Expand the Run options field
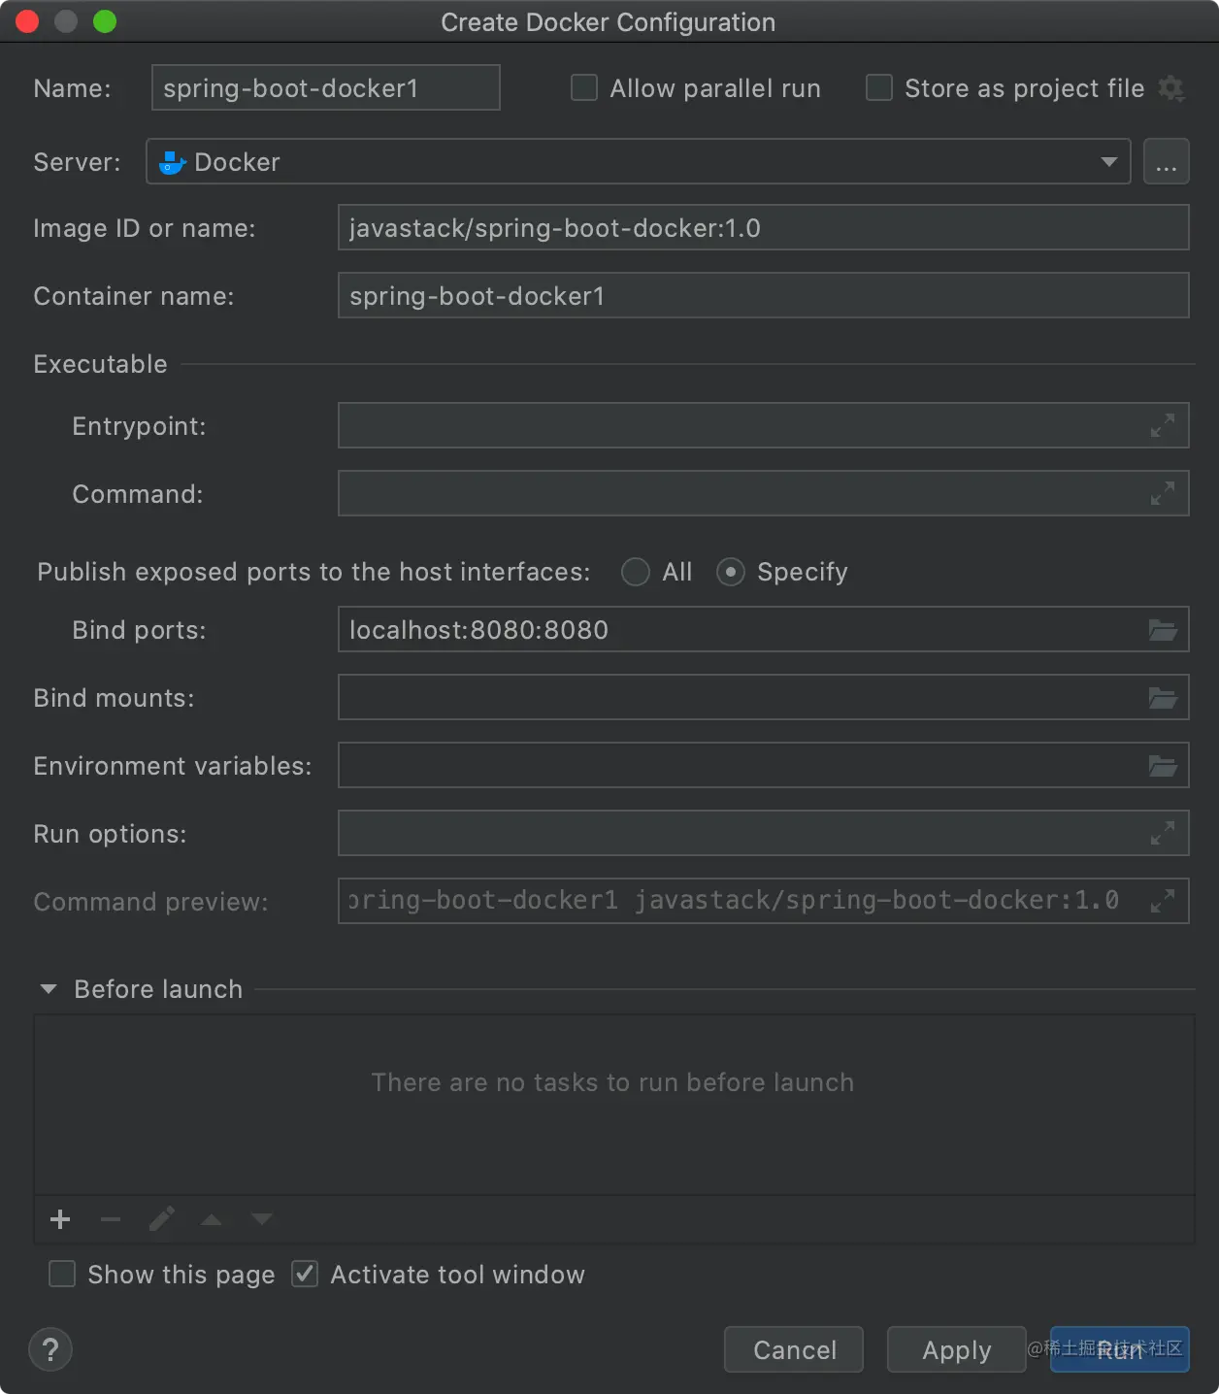 pos(1162,833)
